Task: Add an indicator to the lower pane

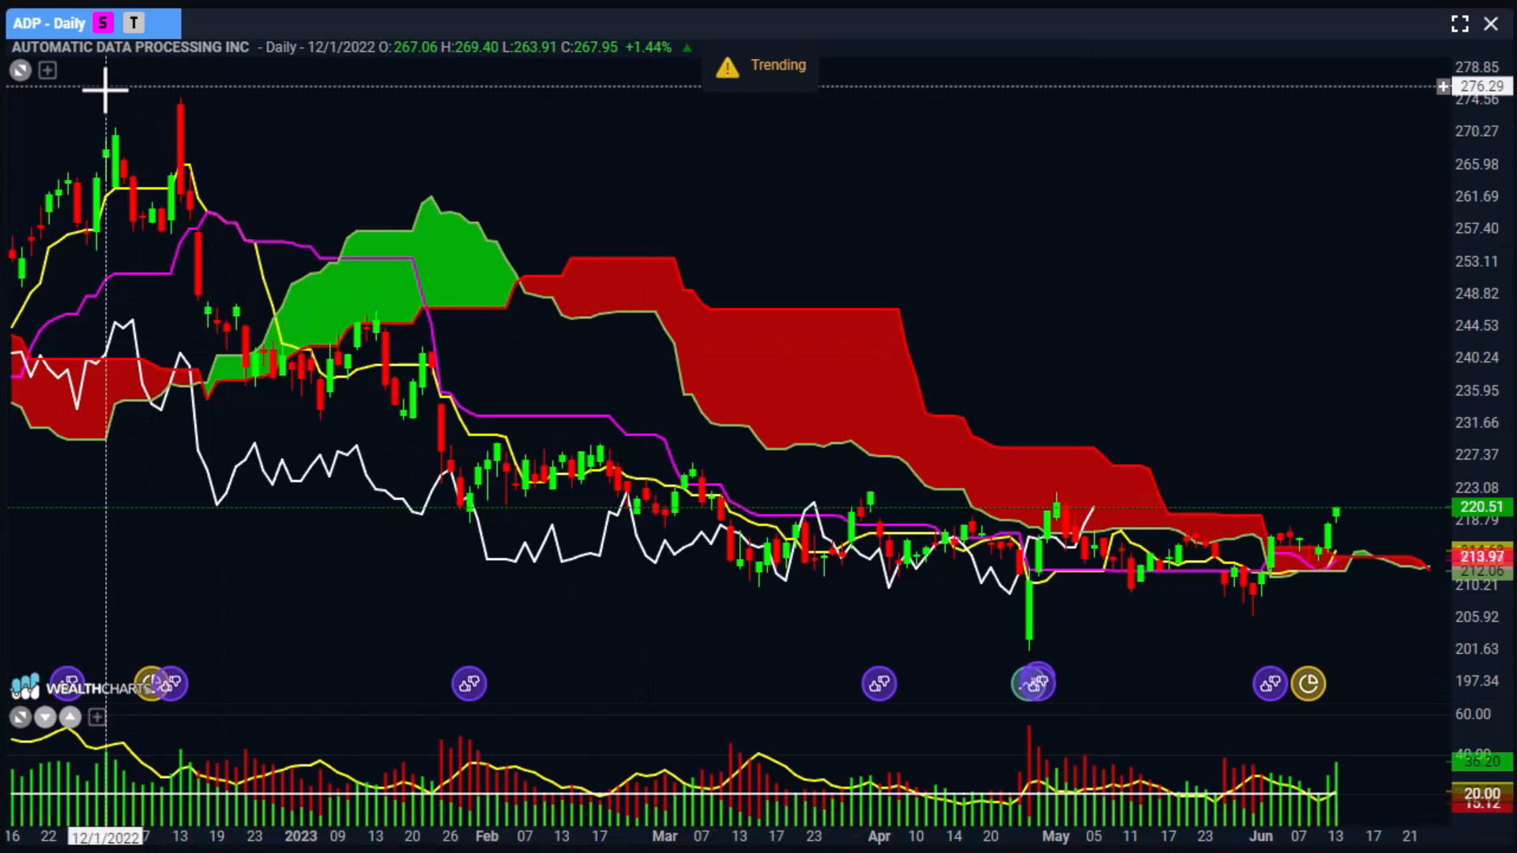Action: point(96,717)
